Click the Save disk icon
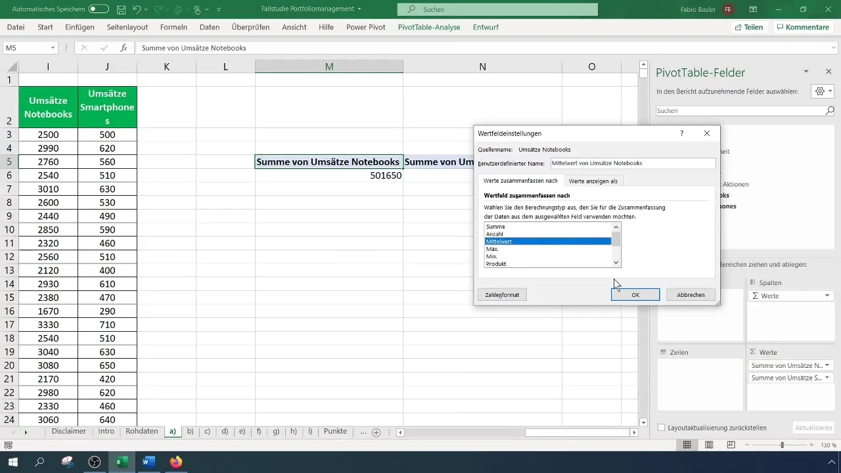 [122, 9]
